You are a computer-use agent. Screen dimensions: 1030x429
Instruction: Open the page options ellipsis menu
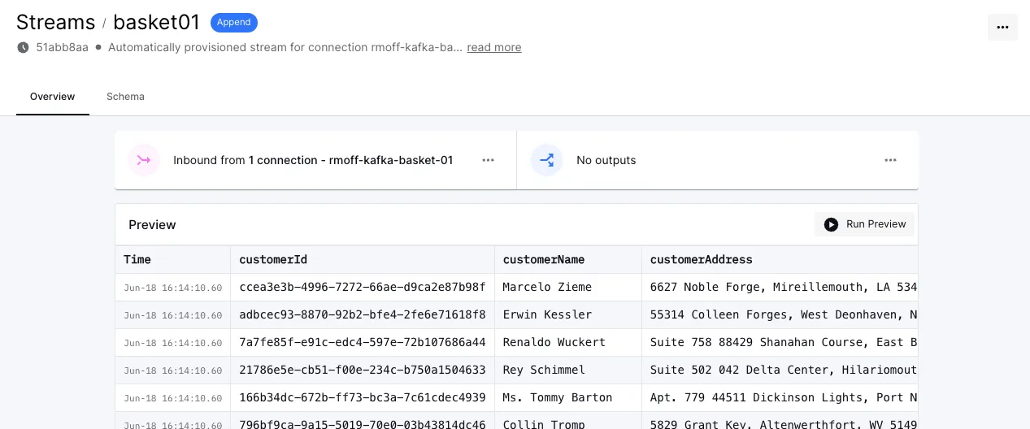tap(1002, 27)
